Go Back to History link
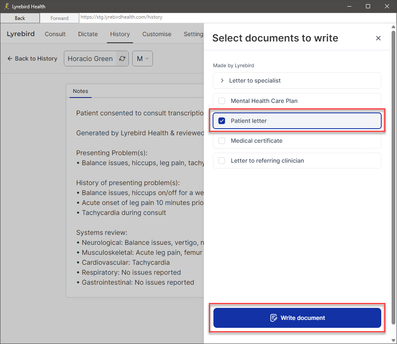The width and height of the screenshot is (397, 344). 32,59
